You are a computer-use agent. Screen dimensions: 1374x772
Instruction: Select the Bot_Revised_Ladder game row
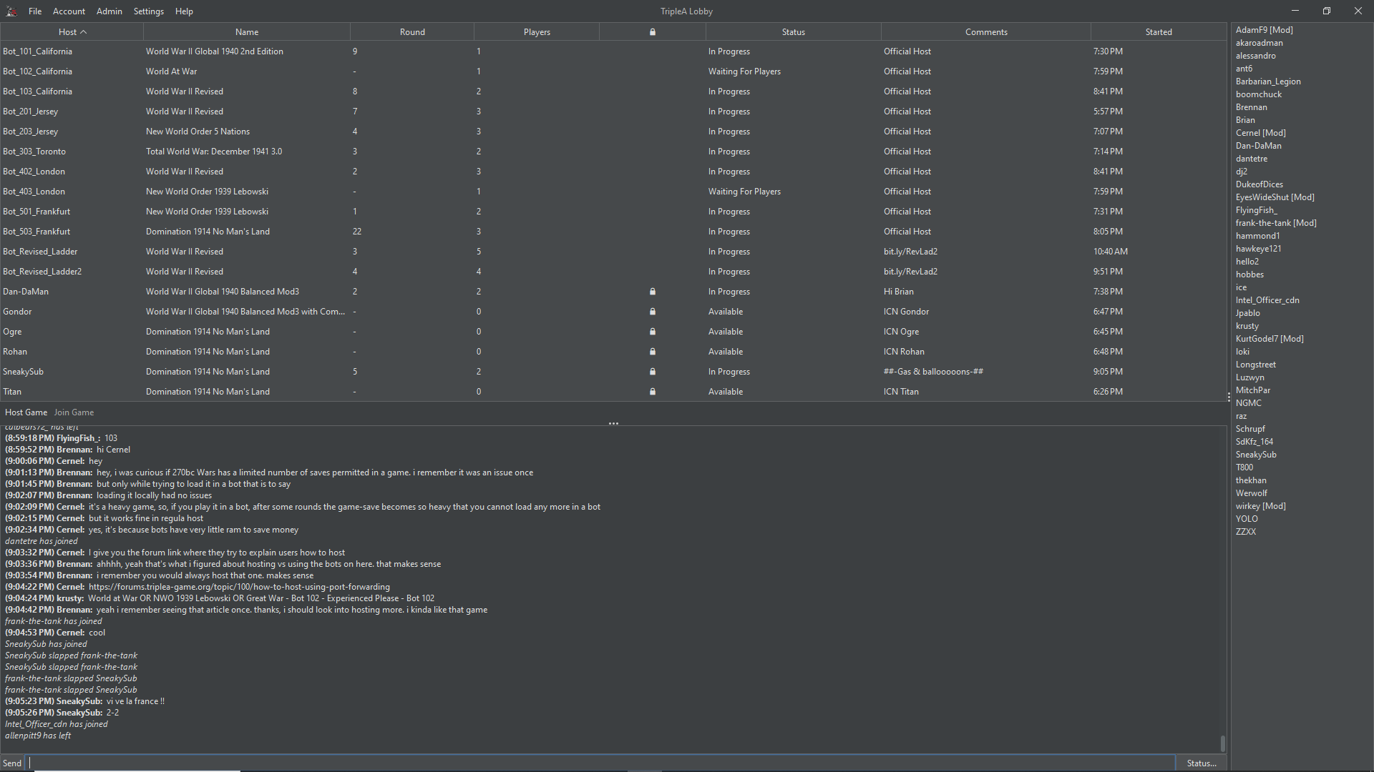[613, 252]
